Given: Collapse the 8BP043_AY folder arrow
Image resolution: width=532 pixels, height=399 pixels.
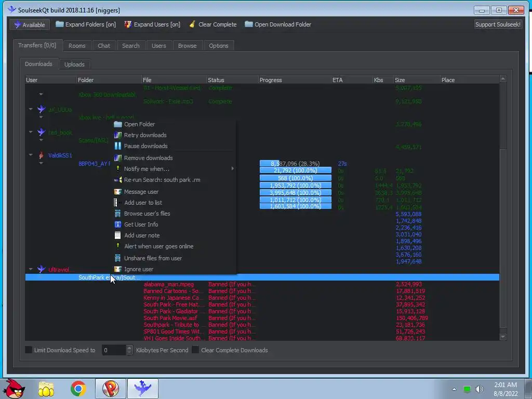Looking at the screenshot, I should pos(41,163).
